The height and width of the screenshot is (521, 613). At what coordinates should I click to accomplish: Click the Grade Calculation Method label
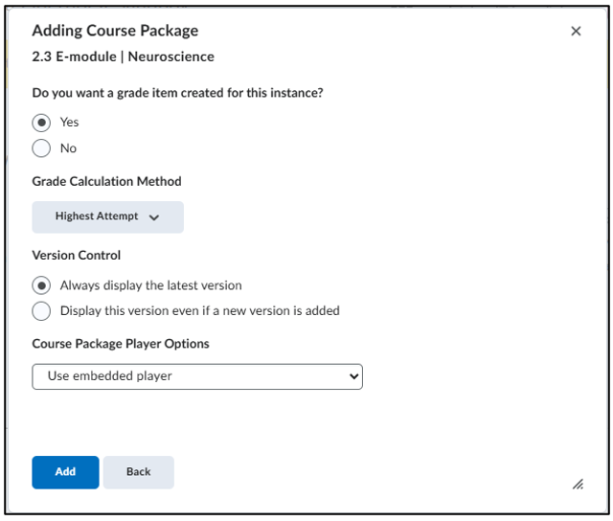pos(106,181)
